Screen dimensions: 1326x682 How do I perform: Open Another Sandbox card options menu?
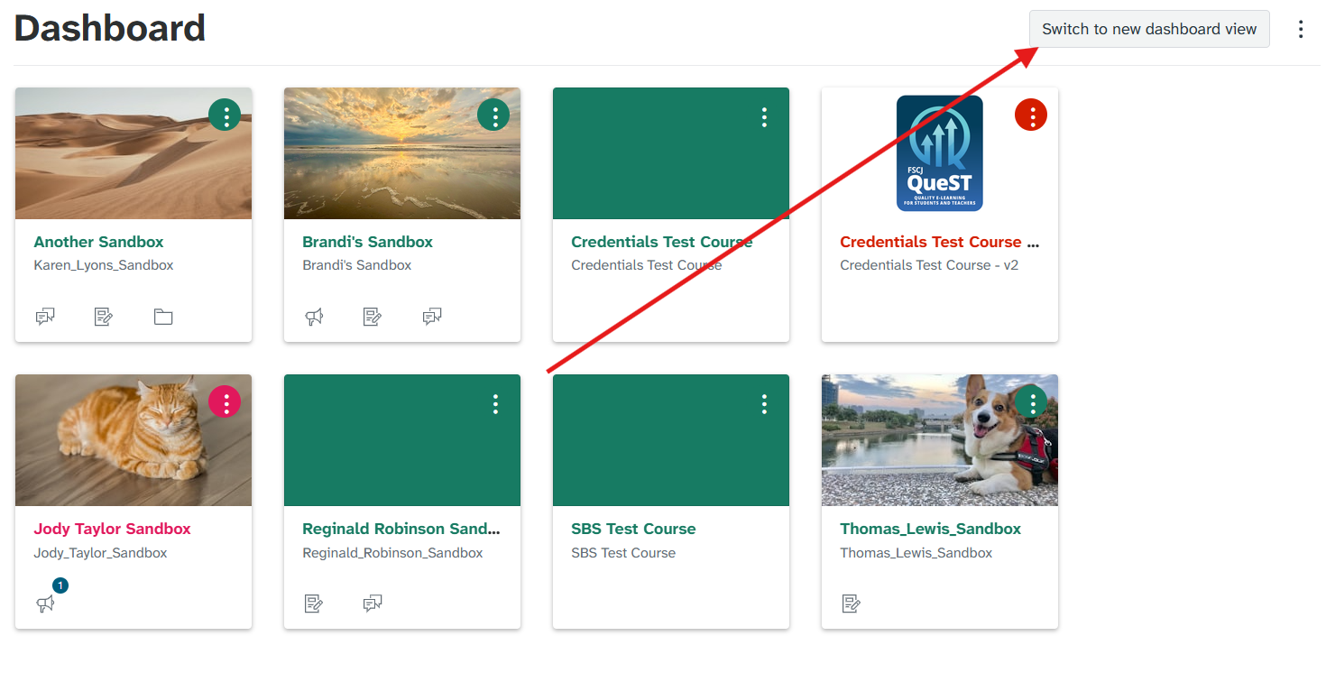[225, 115]
